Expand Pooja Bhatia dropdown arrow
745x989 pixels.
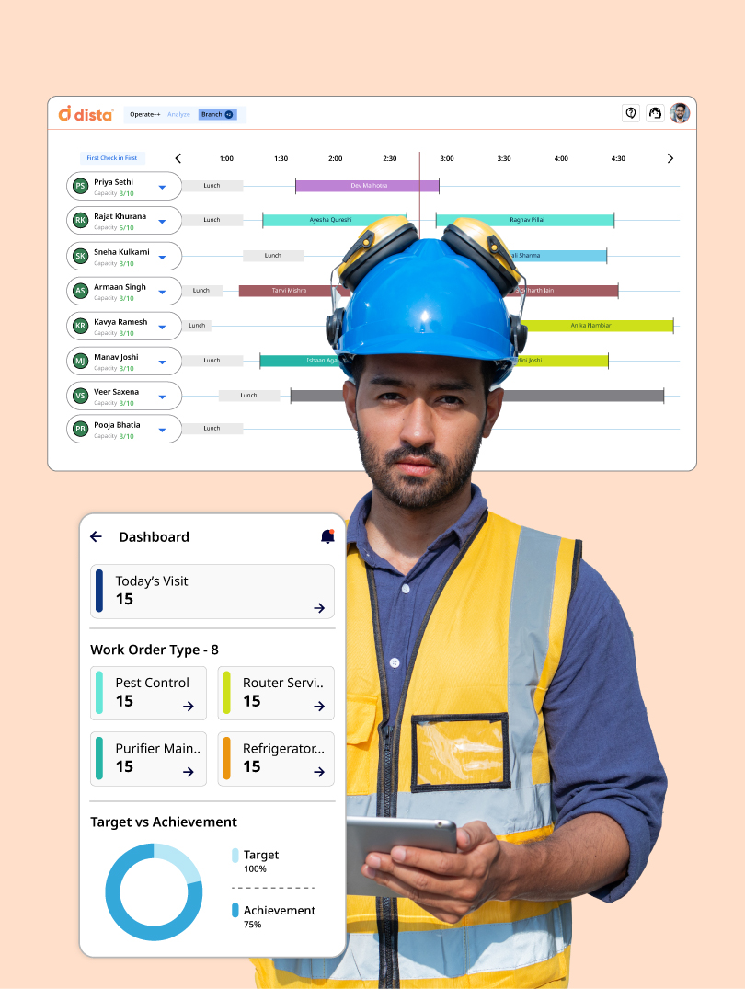(x=162, y=430)
